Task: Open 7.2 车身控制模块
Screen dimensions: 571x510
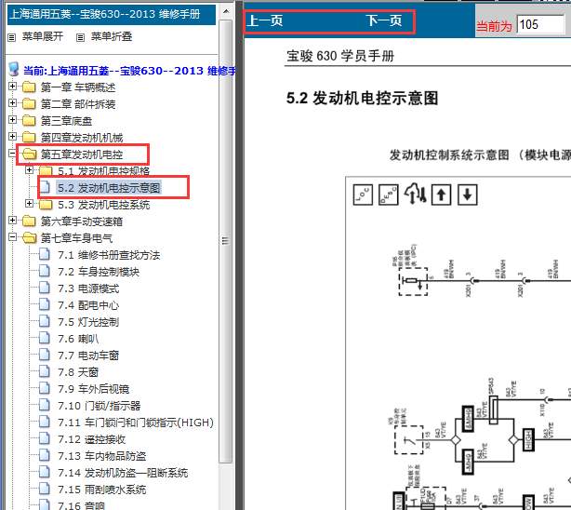Action: pos(99,272)
